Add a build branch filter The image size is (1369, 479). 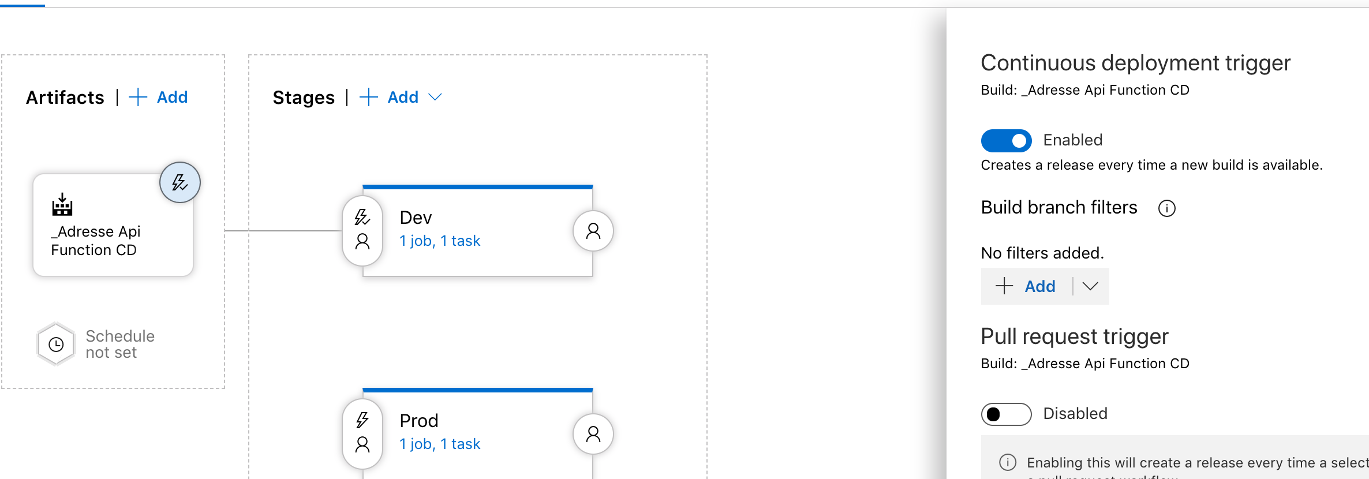click(x=1026, y=286)
